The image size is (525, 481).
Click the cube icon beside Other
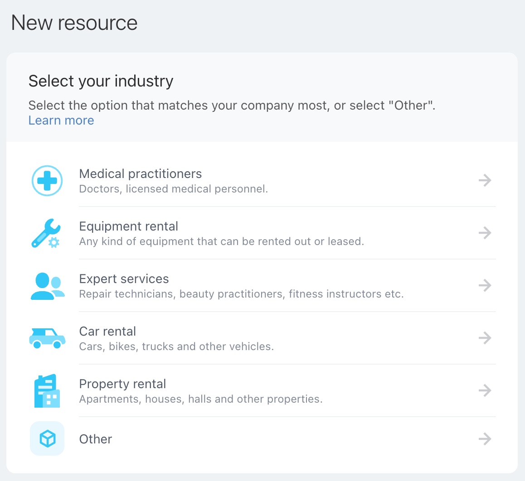pos(47,438)
